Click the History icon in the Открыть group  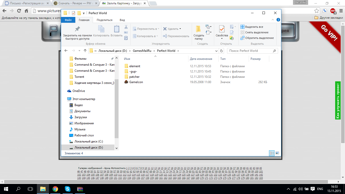[x=232, y=38]
